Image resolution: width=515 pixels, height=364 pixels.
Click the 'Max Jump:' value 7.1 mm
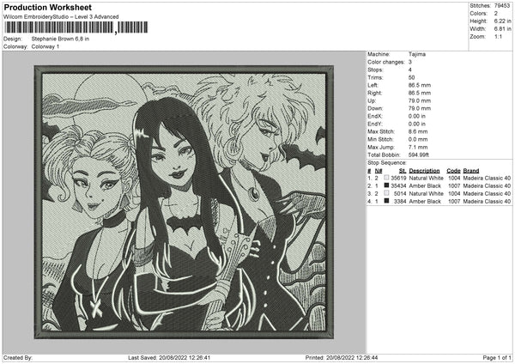click(418, 147)
